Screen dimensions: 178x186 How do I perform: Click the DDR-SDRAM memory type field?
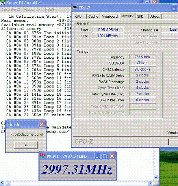(108, 30)
